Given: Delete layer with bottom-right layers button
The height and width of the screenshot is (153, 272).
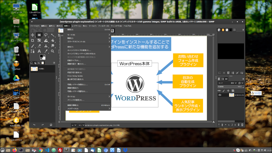Looking at the screenshot, I should pos(242,125).
